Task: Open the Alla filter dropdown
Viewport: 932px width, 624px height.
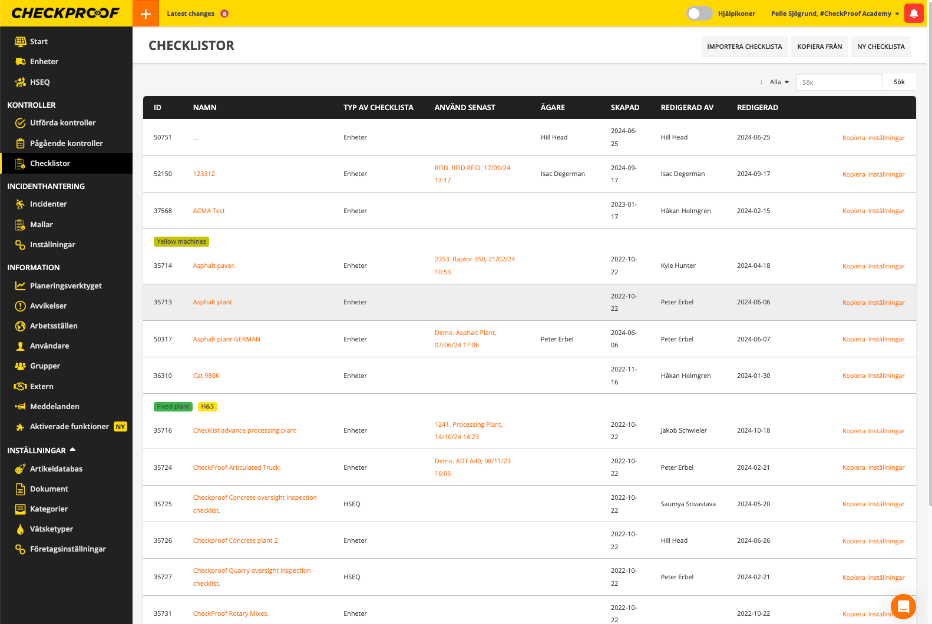Action: (x=779, y=82)
